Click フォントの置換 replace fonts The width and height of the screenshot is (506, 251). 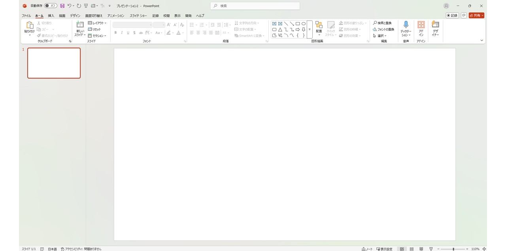tap(383, 29)
